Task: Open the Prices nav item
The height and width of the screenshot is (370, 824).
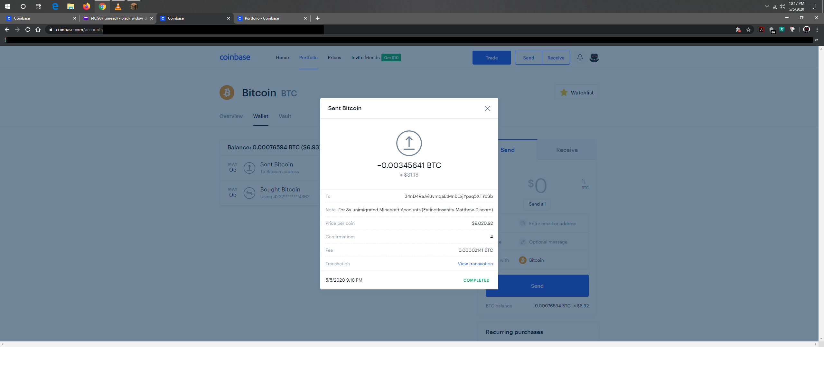Action: 334,57
